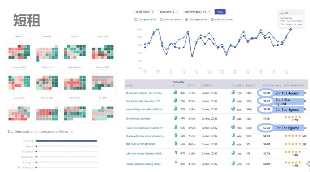Click similarity pie icon in CABIN AT WHITE POND row
Image resolution: width=310 pixels, height=172 pixels.
tap(175, 143)
